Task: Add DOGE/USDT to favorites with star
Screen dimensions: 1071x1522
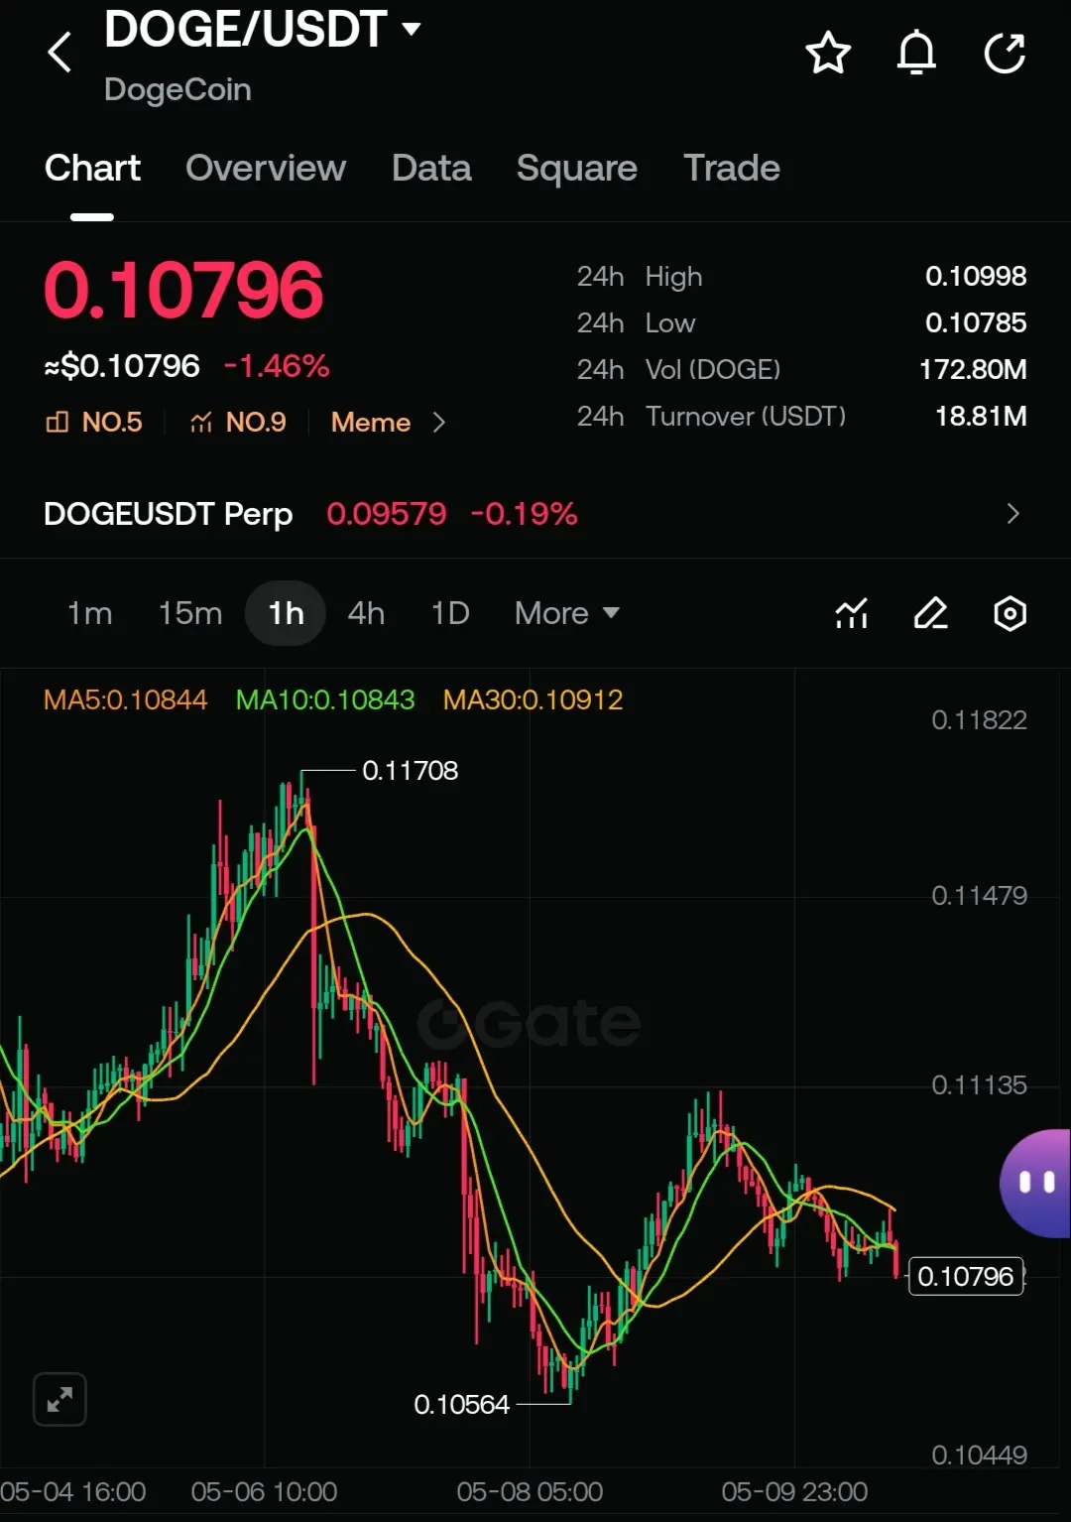Action: pyautogui.click(x=828, y=54)
